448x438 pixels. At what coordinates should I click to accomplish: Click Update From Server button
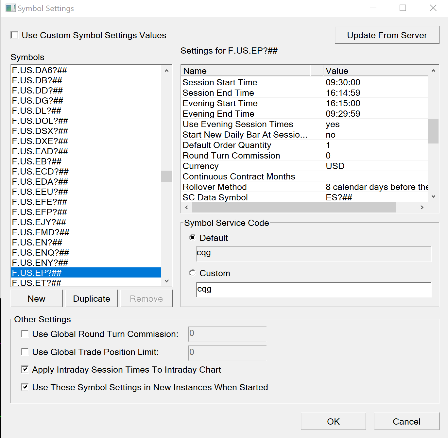coord(387,35)
